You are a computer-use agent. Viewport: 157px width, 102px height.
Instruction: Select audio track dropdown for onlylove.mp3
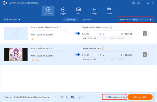point(94,59)
